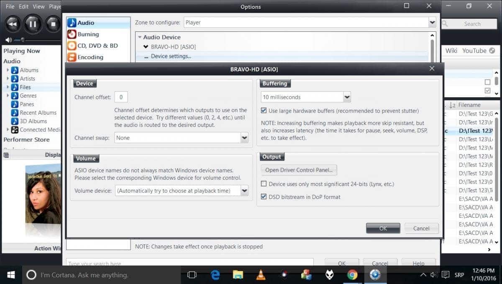Open the Player menu

coord(55,7)
